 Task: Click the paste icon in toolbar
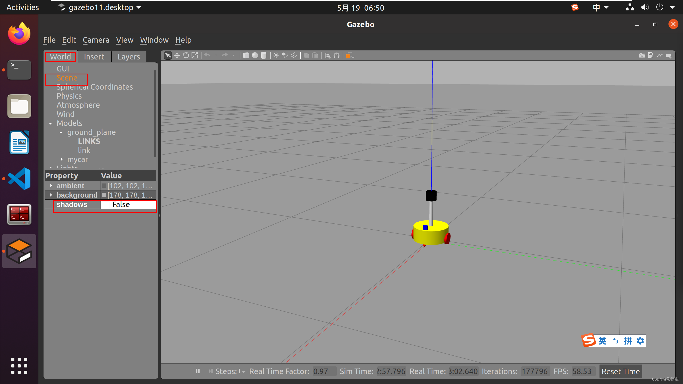click(315, 55)
